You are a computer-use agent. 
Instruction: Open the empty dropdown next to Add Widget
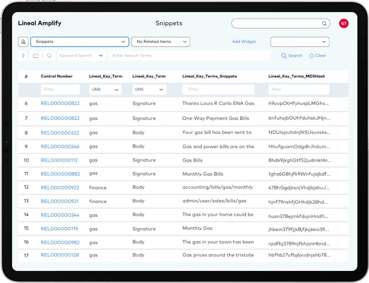click(300, 42)
